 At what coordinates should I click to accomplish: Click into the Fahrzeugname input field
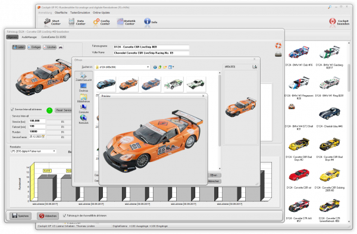[151, 47]
